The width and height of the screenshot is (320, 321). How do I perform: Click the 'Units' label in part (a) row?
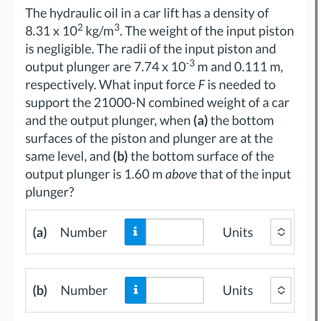coord(237,232)
